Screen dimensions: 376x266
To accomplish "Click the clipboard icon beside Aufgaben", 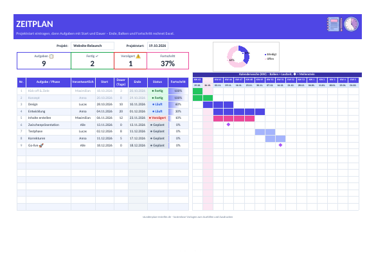I will click(51, 57).
